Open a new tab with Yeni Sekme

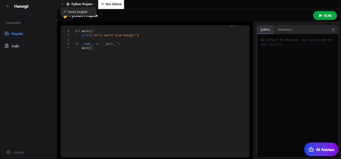[x=111, y=4]
